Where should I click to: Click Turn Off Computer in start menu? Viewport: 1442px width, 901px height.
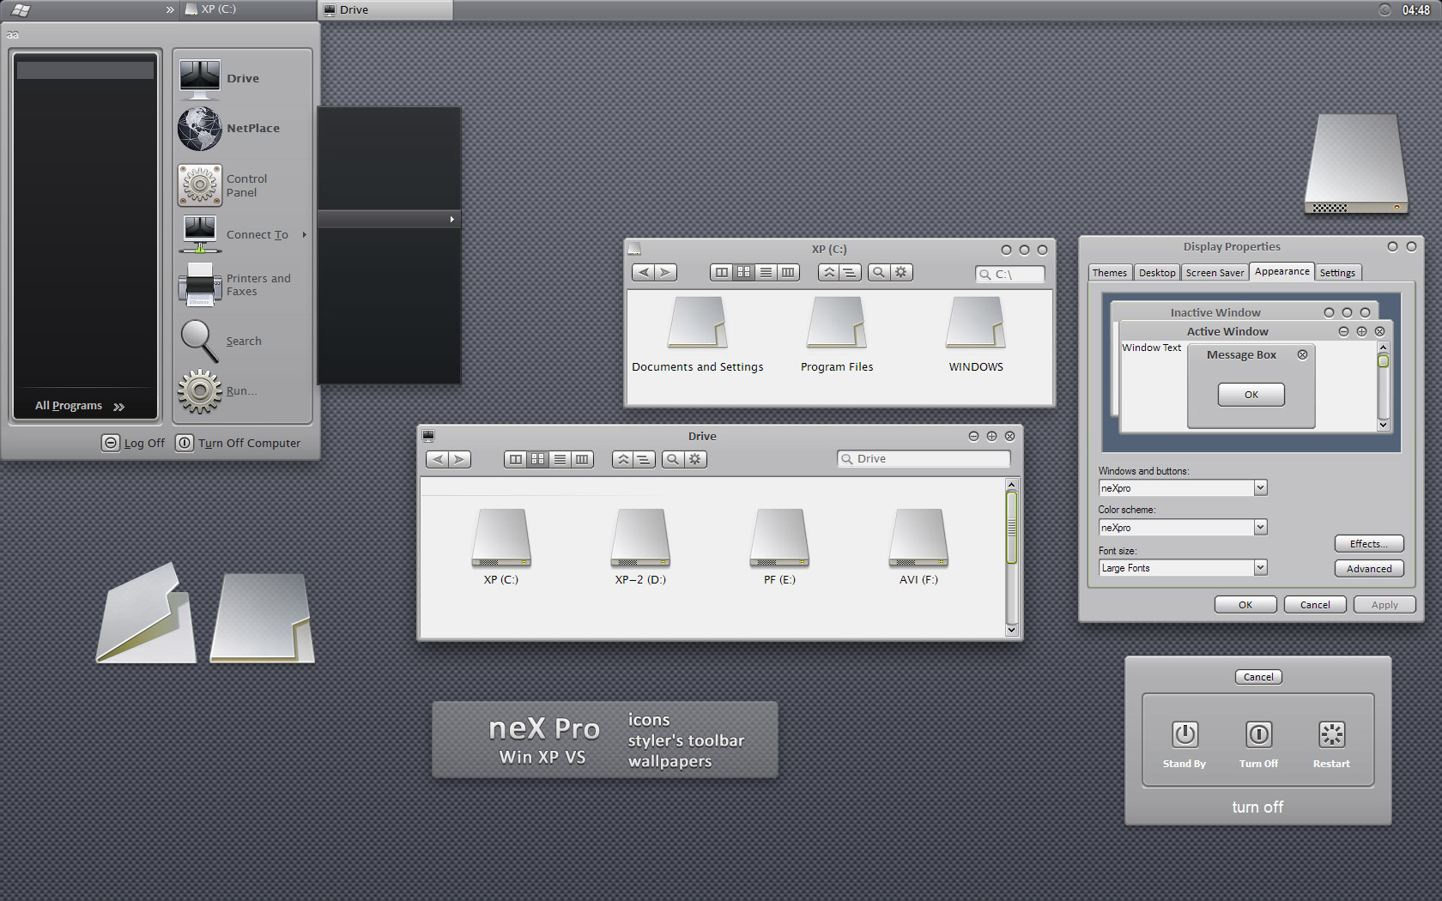[x=238, y=443]
